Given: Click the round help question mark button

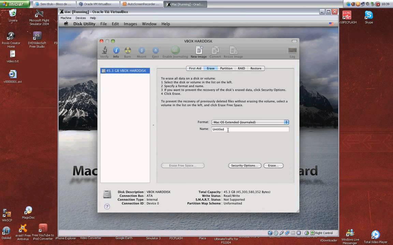Looking at the screenshot, I should click(x=107, y=207).
